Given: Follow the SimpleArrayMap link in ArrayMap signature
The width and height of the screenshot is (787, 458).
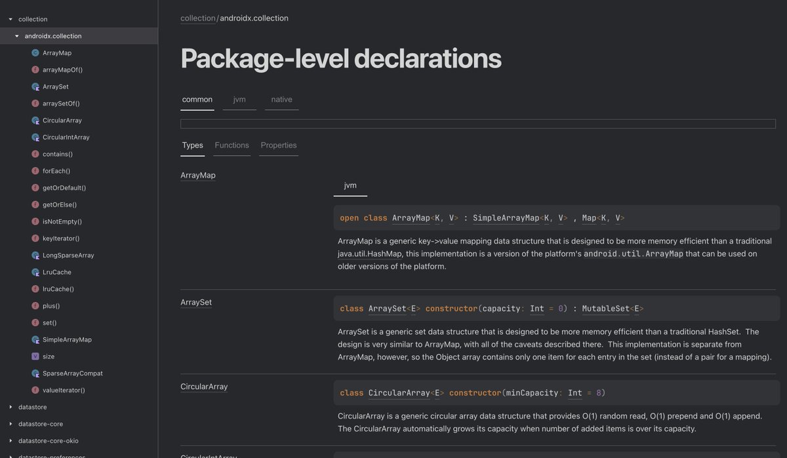Looking at the screenshot, I should [506, 218].
